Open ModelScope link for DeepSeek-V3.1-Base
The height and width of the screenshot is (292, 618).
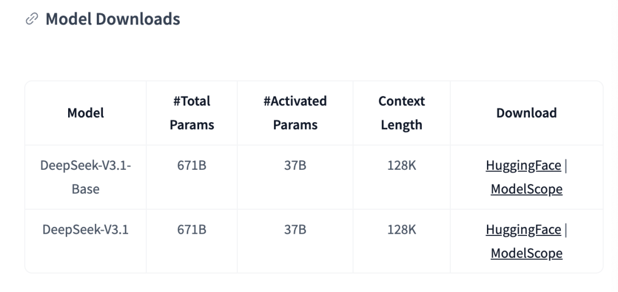[526, 189]
